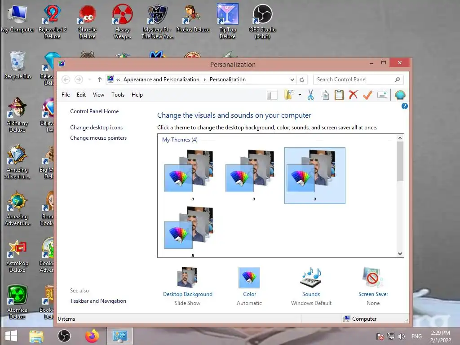Select Alchemy Deluxe desktop shortcut
Viewport: 460px width, 345px height.
[x=18, y=115]
